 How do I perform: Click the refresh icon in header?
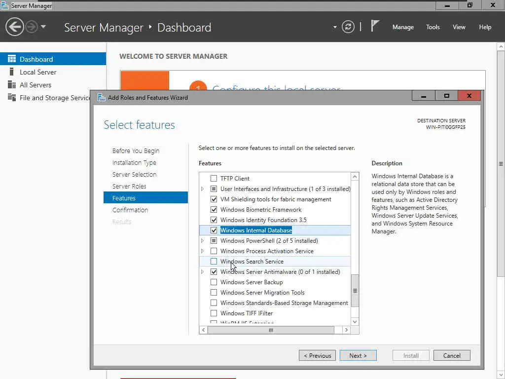pos(348,27)
